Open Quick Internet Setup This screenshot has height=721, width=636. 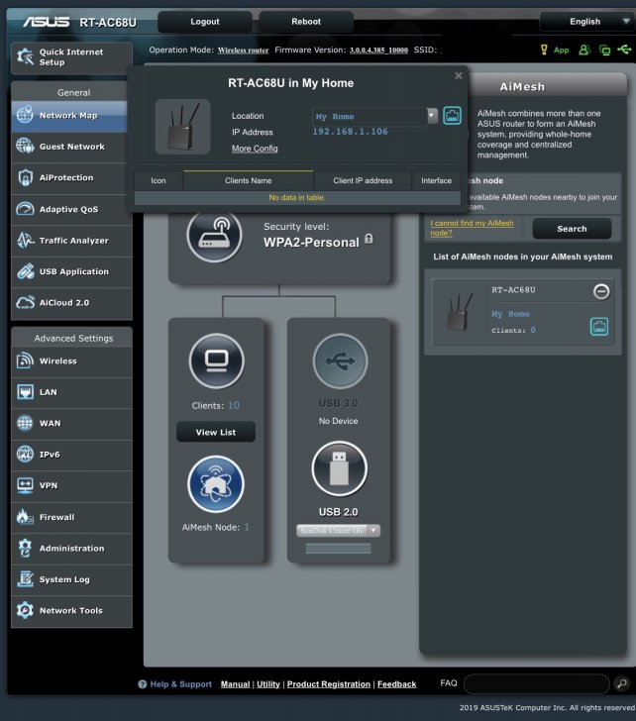[71, 57]
